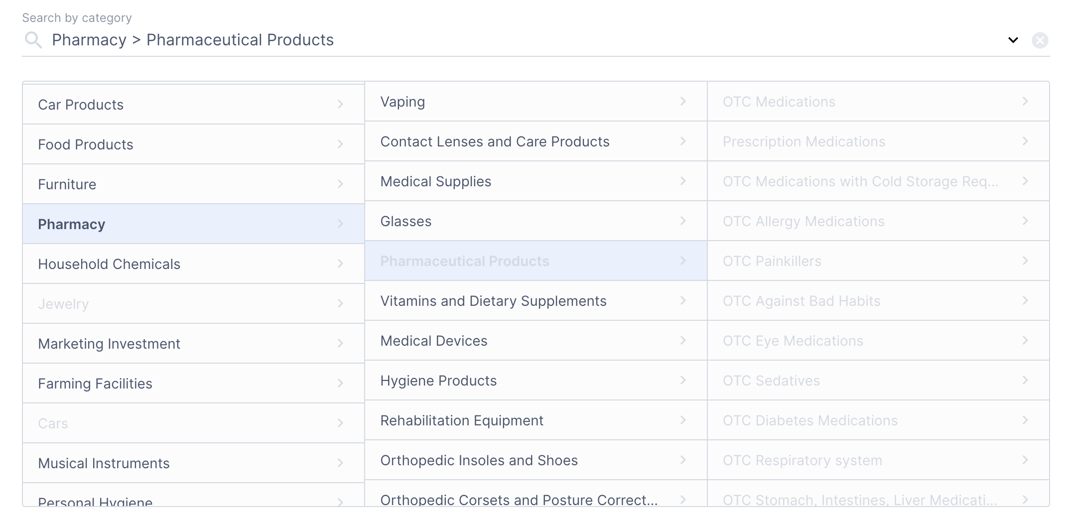Viewport: 1074px width, 522px height.
Task: Collapse the category dropdown arrow
Action: (1013, 40)
